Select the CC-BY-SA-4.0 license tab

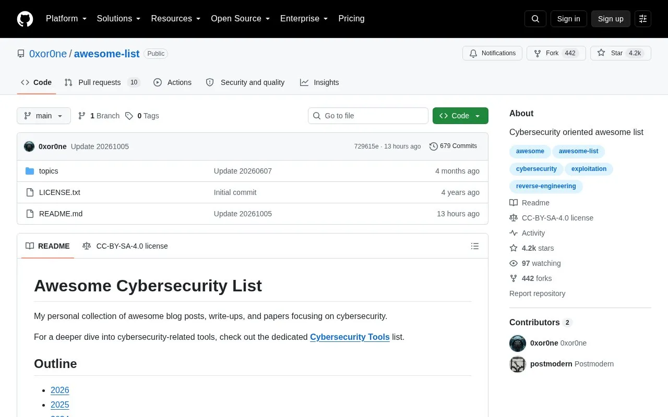tap(125, 246)
